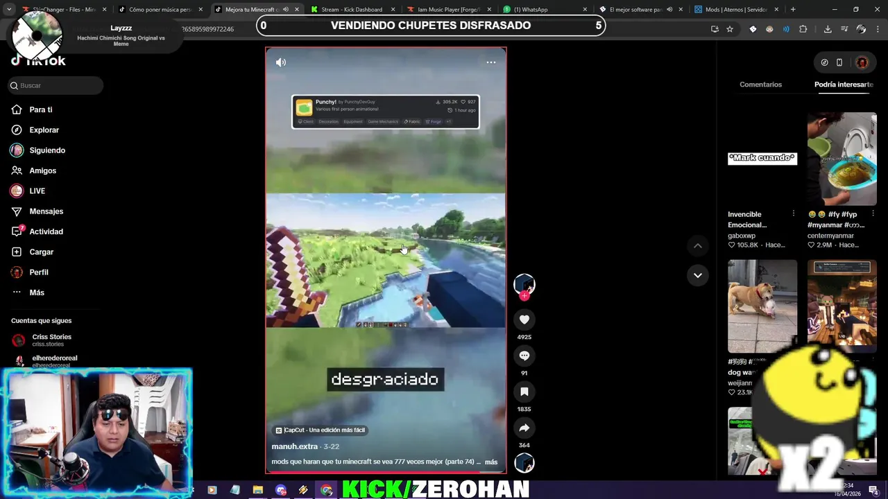The width and height of the screenshot is (888, 499).
Task: Click the video progress bar
Action: [386, 473]
